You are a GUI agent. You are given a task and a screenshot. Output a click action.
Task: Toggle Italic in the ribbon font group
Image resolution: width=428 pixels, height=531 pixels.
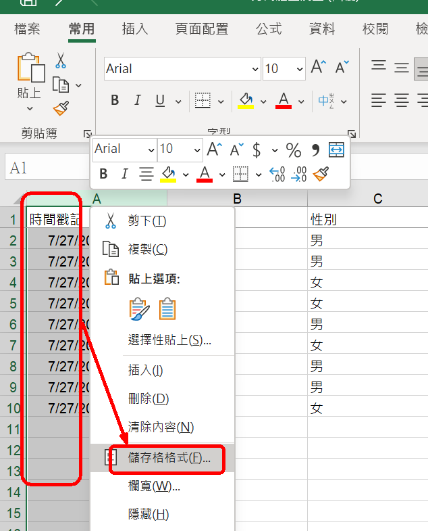click(x=137, y=101)
